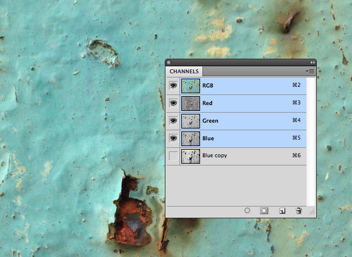Image resolution: width=352 pixels, height=257 pixels.
Task: Select the RGB channel thumbnail
Action: coord(191,86)
